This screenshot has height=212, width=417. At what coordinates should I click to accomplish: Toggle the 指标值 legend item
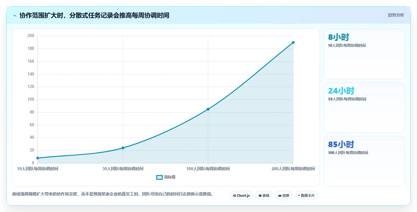tap(166, 177)
